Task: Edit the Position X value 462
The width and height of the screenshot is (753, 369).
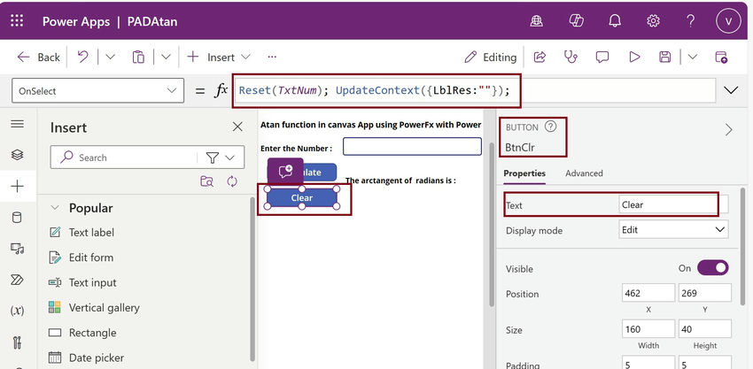Action: tap(648, 293)
